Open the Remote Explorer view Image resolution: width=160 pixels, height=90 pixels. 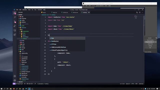[15, 30]
